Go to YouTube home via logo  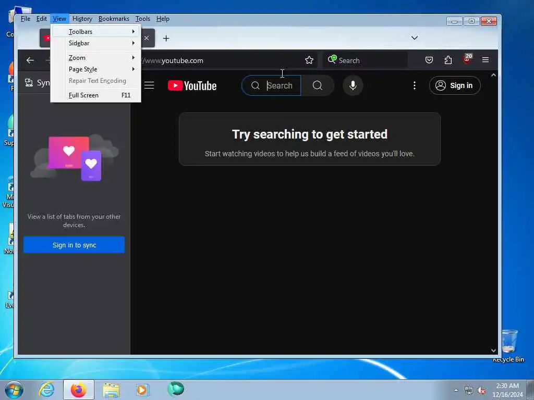[192, 86]
